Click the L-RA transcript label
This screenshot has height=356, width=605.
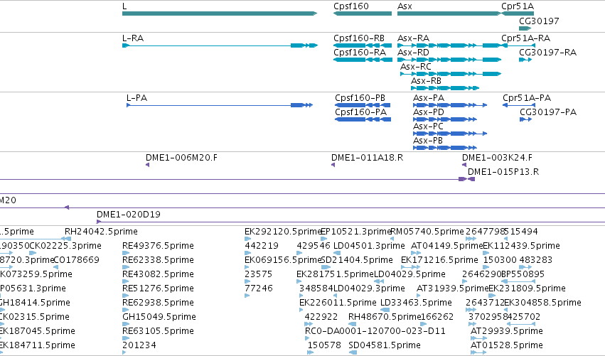pos(133,38)
